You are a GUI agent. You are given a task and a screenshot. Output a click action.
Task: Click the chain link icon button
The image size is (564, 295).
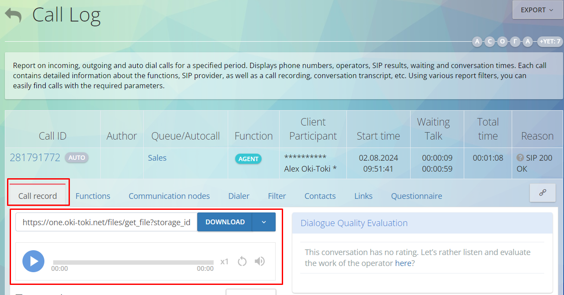pyautogui.click(x=542, y=193)
